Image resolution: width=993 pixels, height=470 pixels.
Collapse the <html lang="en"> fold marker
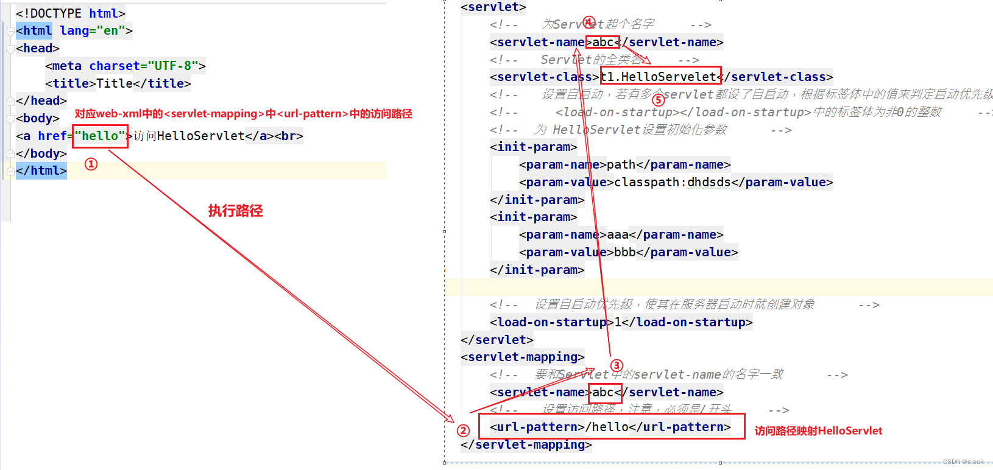coord(10,31)
